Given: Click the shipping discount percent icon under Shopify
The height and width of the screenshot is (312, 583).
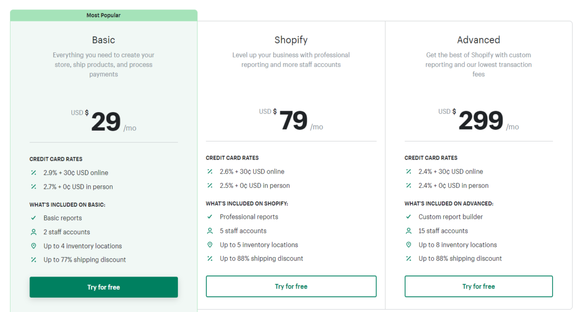Looking at the screenshot, I should click(x=210, y=259).
